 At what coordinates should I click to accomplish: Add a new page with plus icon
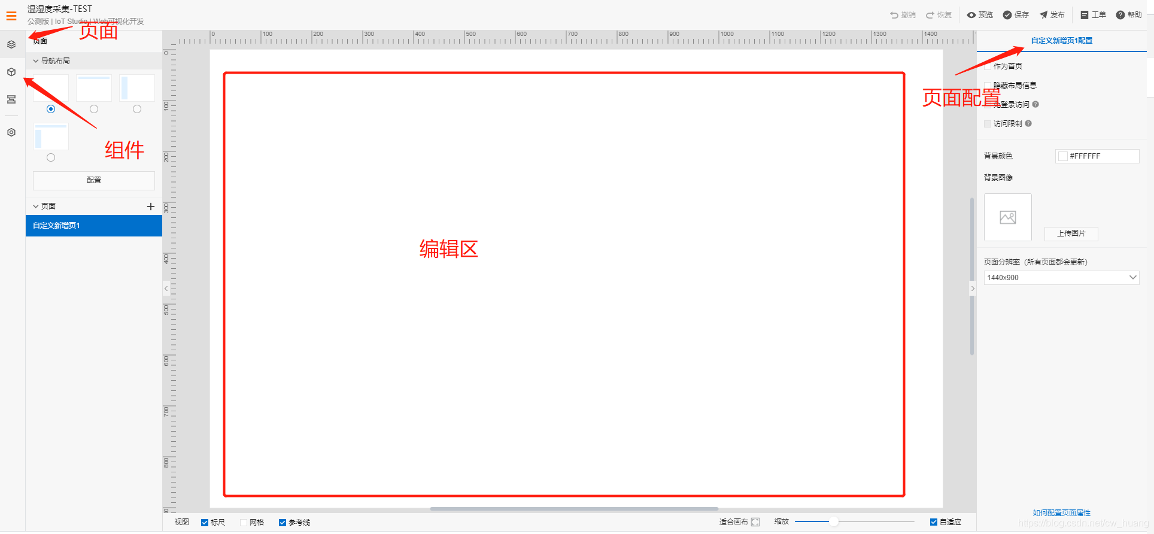(x=151, y=207)
